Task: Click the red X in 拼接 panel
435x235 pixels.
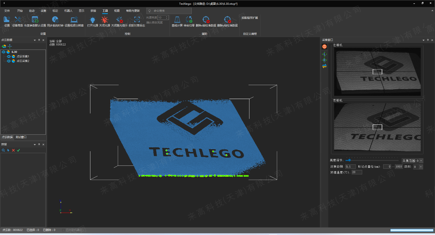Action: [x=13, y=150]
